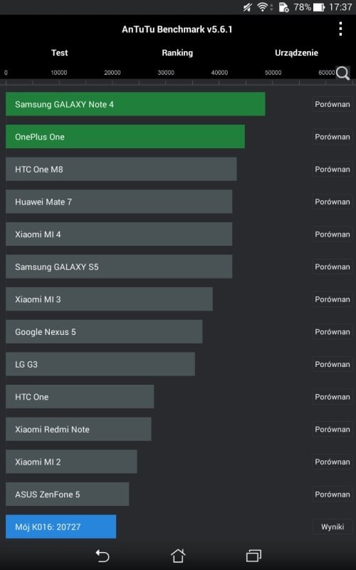Open the recent apps icon

[253, 556]
